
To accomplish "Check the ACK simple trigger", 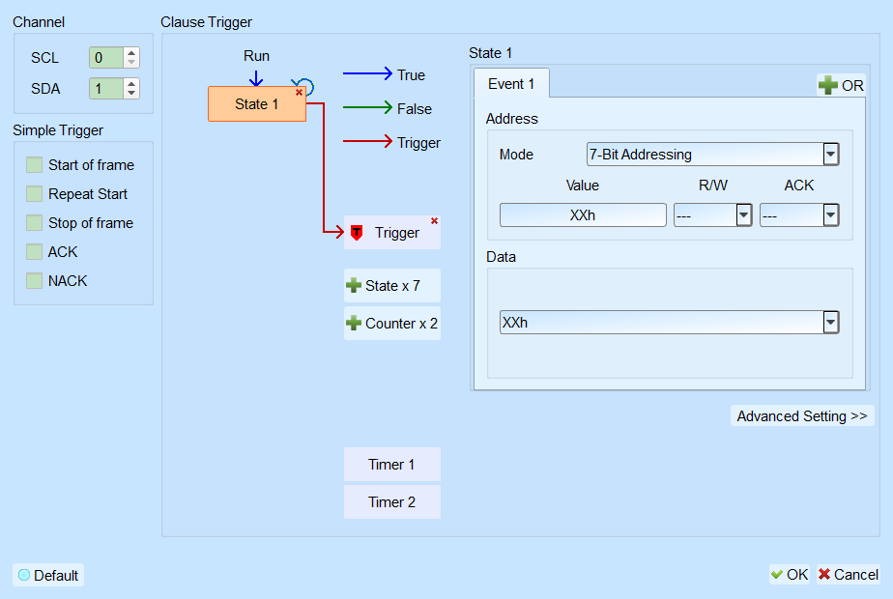I will tap(34, 251).
